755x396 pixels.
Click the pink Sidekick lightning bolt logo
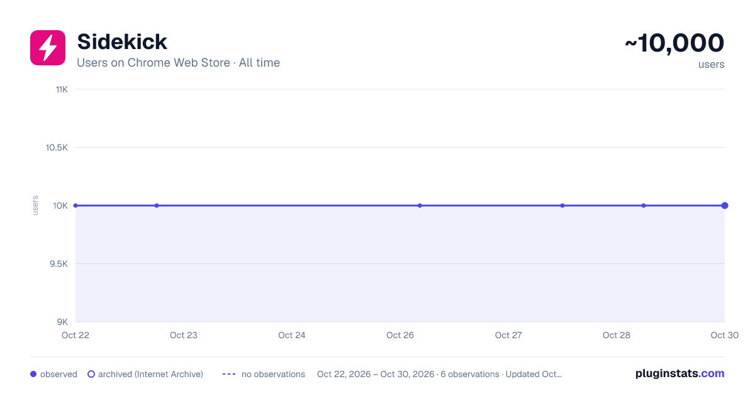(48, 48)
